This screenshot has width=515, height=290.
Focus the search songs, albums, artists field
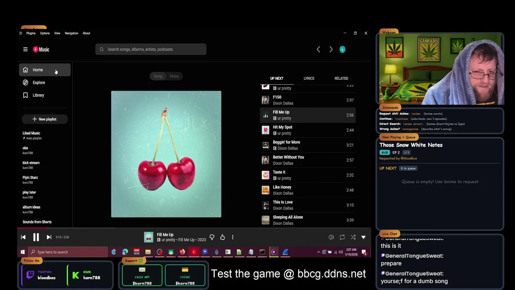pyautogui.click(x=151, y=50)
